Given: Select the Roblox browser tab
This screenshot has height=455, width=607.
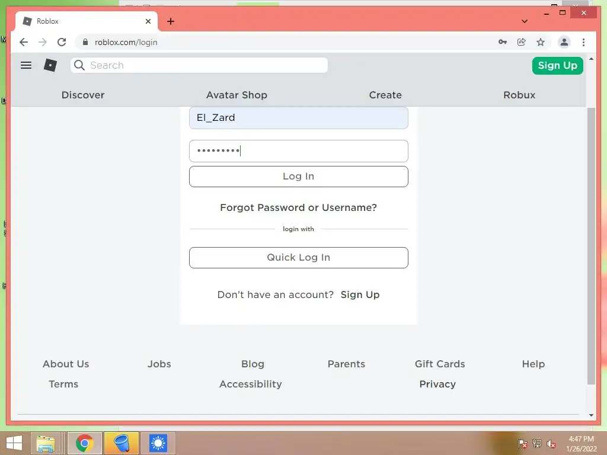Looking at the screenshot, I should (87, 21).
